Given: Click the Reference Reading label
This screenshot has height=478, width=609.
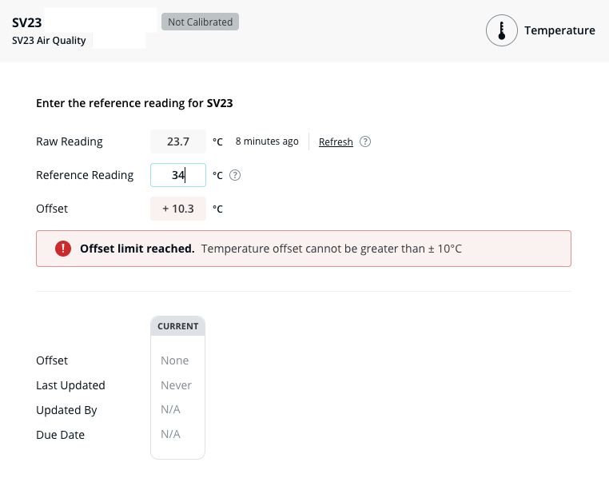Looking at the screenshot, I should point(85,175).
